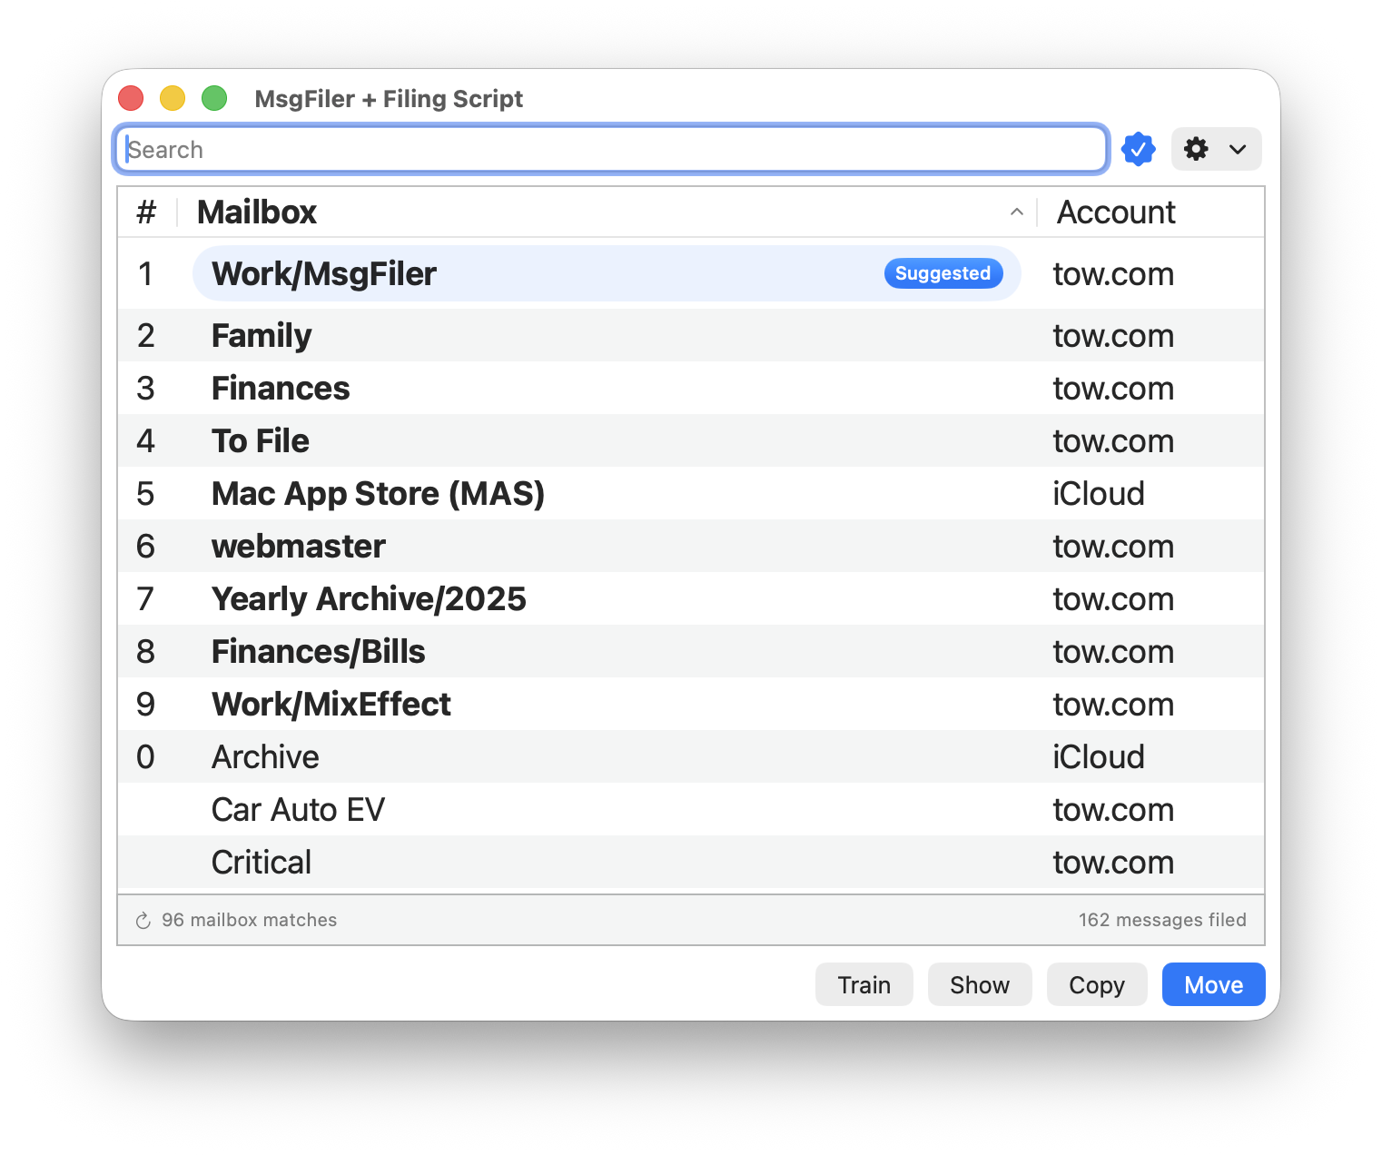Click the Train button
The image size is (1382, 1155).
864,985
